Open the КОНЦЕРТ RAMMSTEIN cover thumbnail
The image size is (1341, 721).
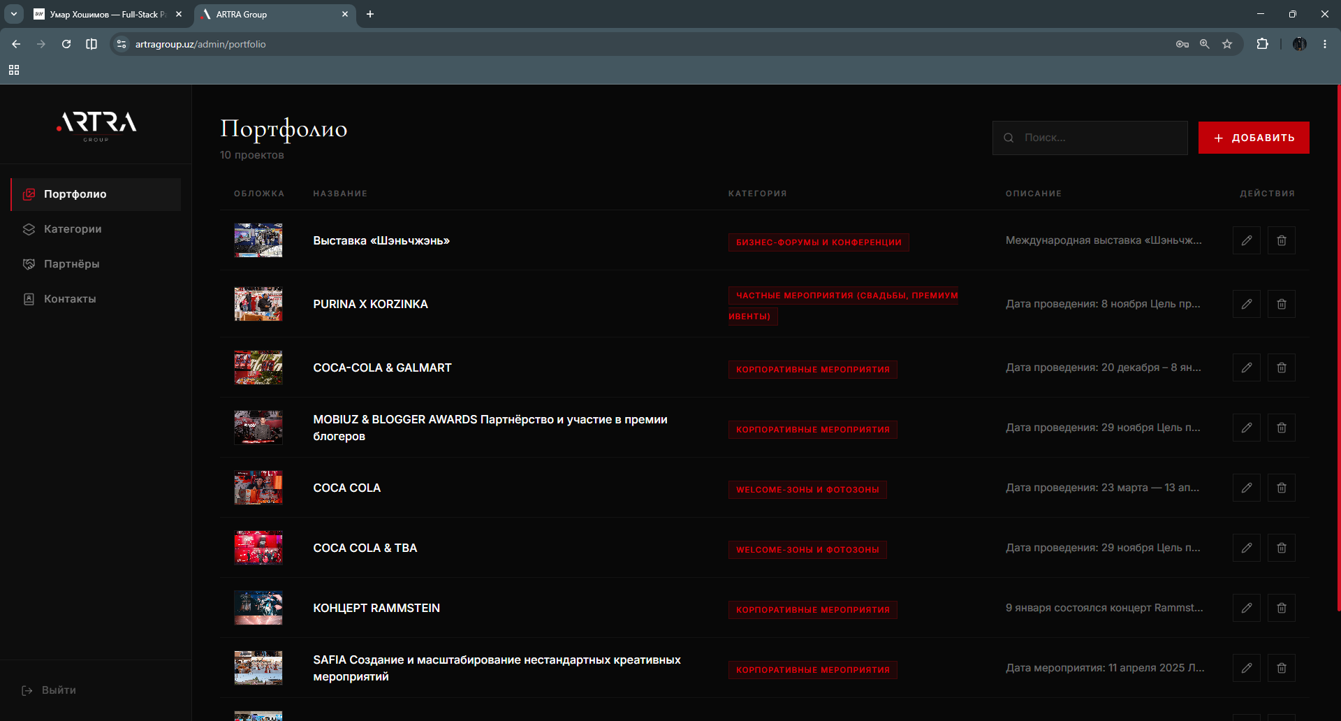258,608
